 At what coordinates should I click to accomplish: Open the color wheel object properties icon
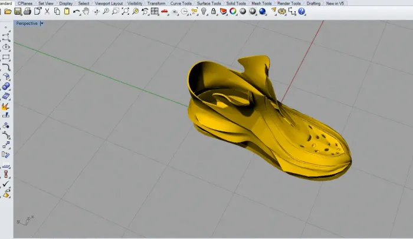233,11
